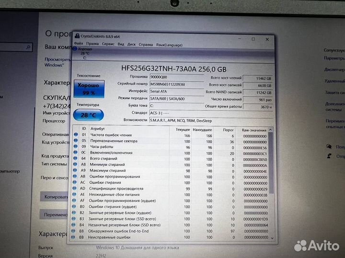The width and height of the screenshot is (345, 258).
Task: Select the Хорошо 28 °C disk C: entry
Action: pyautogui.click(x=83, y=54)
